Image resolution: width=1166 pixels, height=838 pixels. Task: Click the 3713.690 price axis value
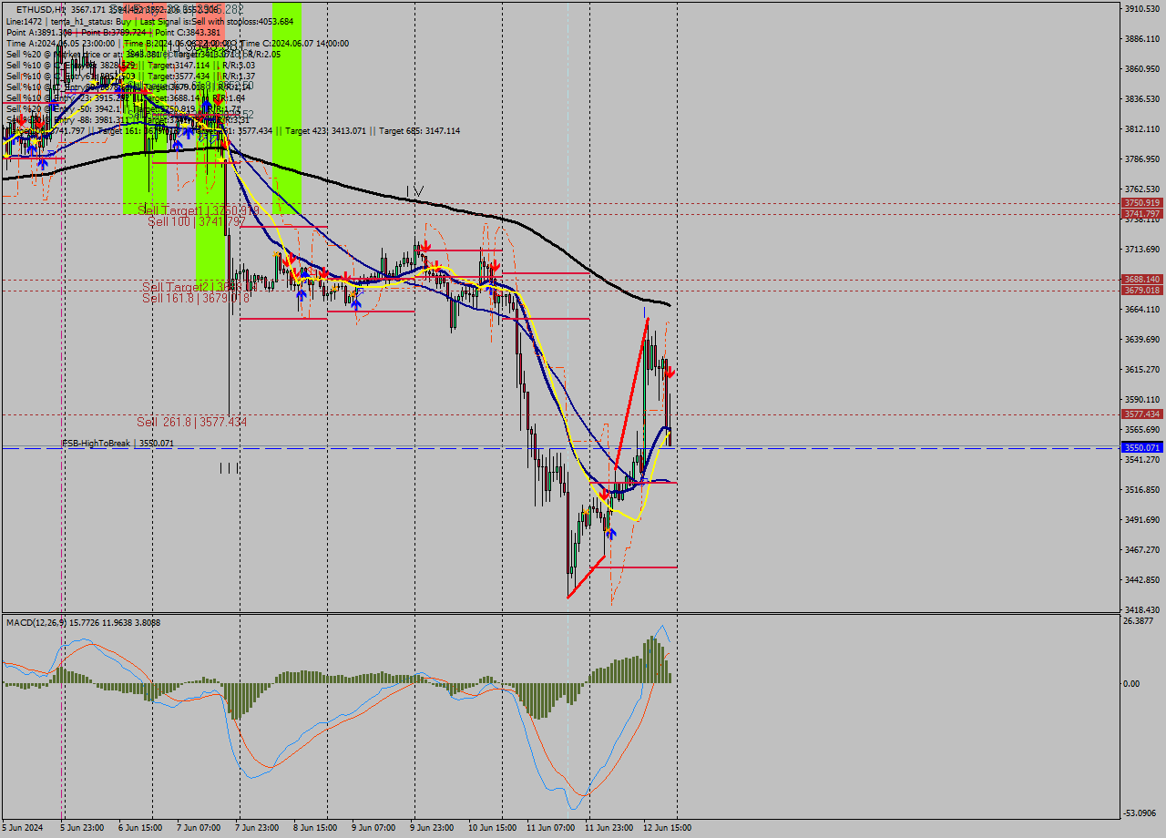tap(1142, 250)
